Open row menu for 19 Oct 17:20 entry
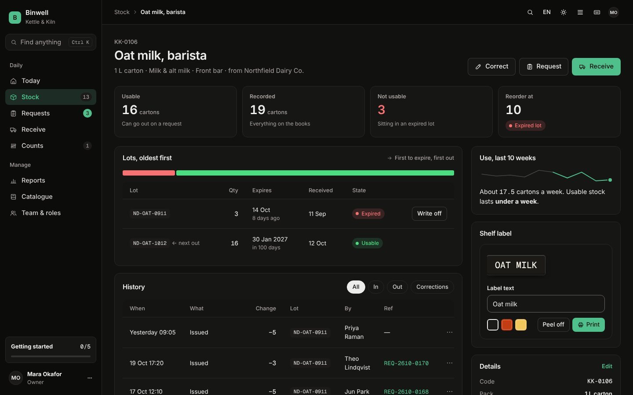This screenshot has width=633, height=395. coord(449,363)
